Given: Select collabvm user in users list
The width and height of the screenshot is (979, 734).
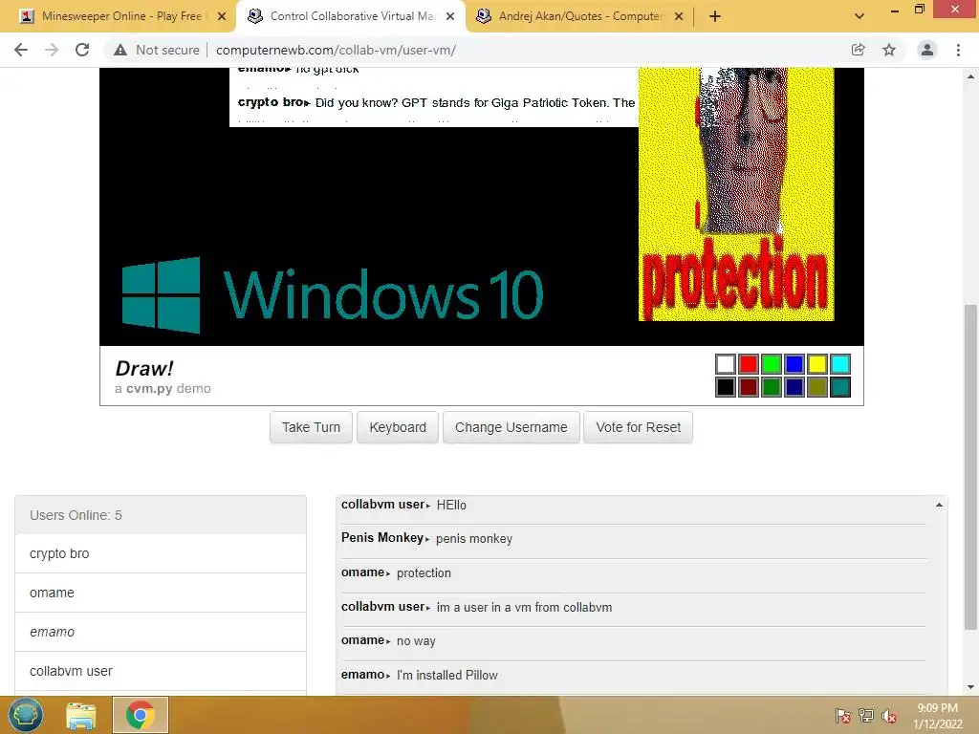Looking at the screenshot, I should click(161, 672).
